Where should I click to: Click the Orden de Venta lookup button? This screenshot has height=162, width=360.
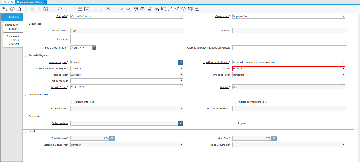(x=180, y=123)
